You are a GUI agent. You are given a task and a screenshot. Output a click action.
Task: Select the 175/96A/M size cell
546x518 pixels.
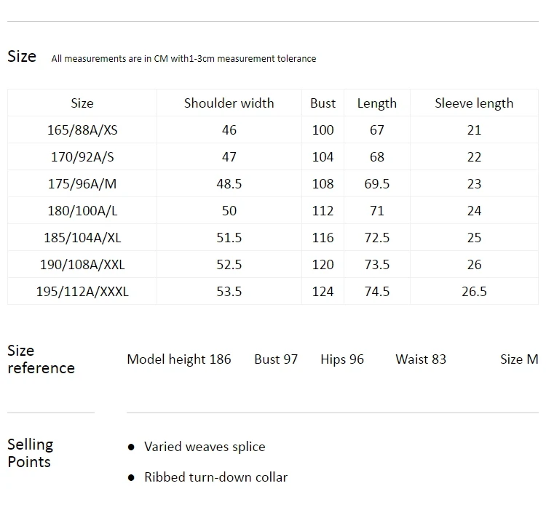pyautogui.click(x=82, y=183)
